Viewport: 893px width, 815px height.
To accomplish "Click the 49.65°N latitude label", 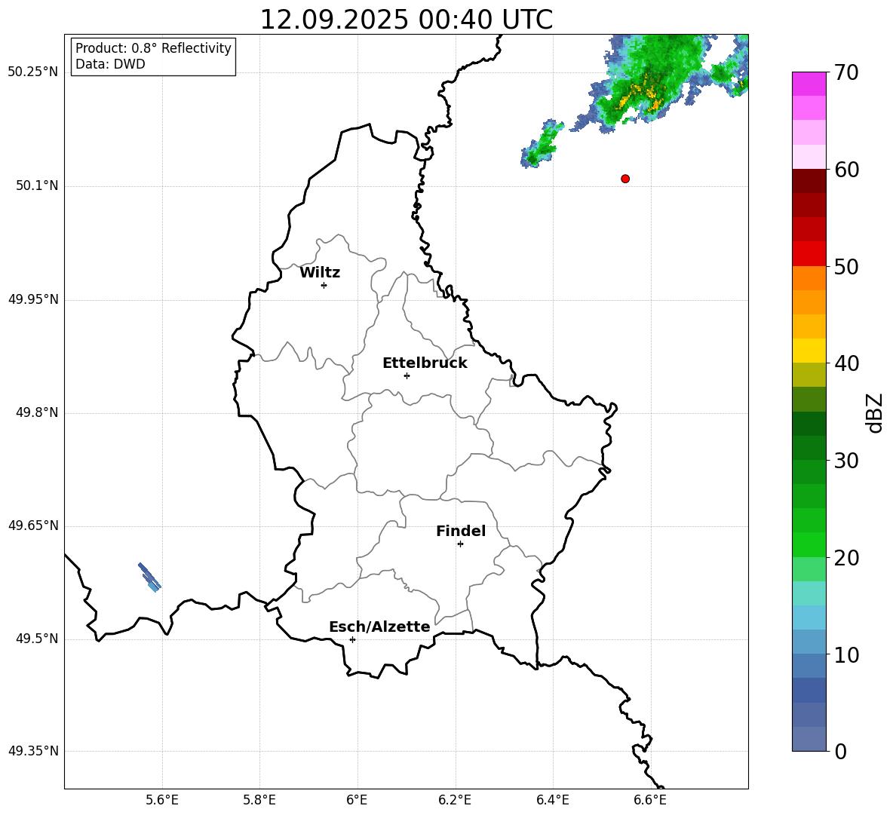I will click(x=33, y=525).
